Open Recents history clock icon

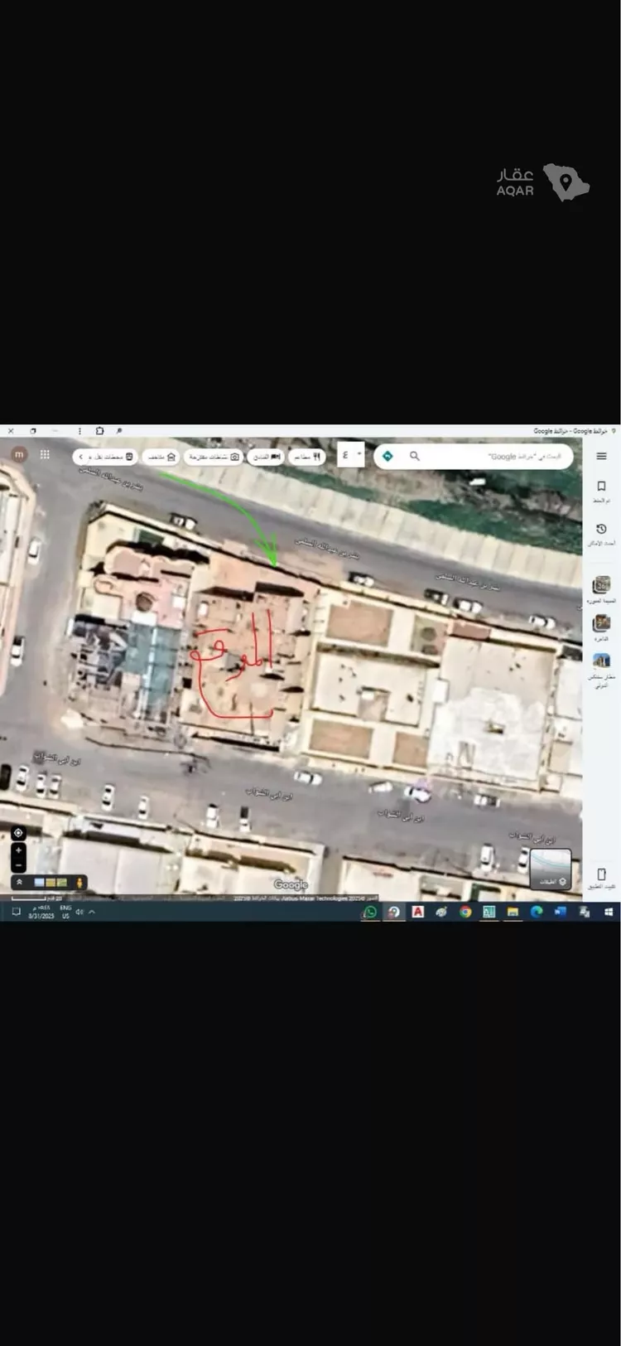point(601,529)
